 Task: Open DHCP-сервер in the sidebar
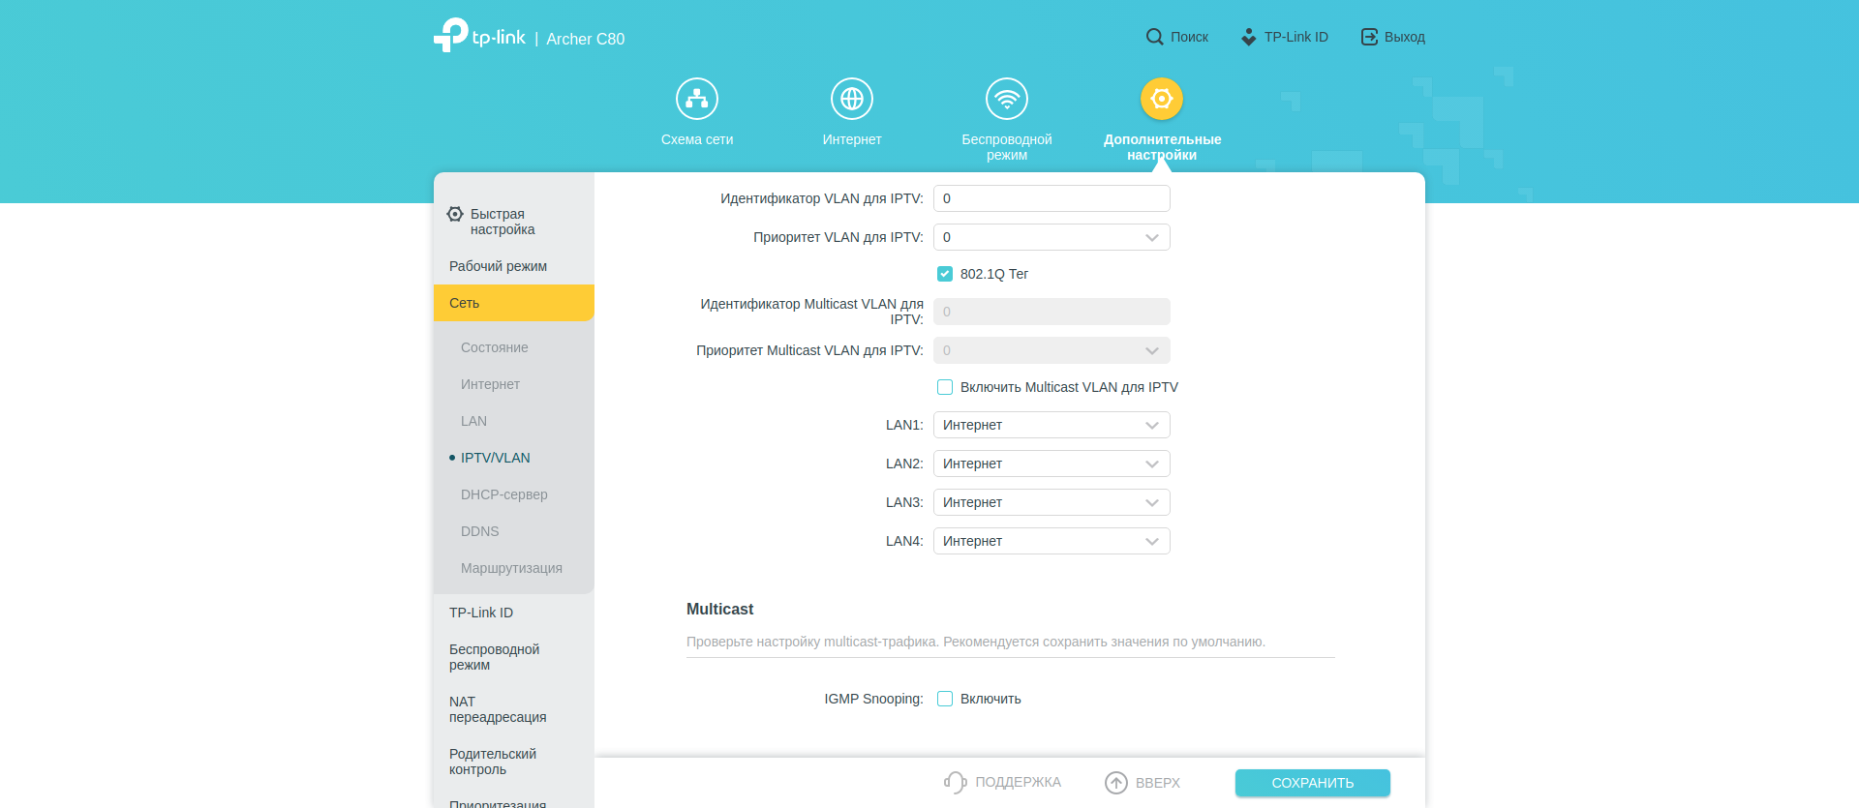504,494
